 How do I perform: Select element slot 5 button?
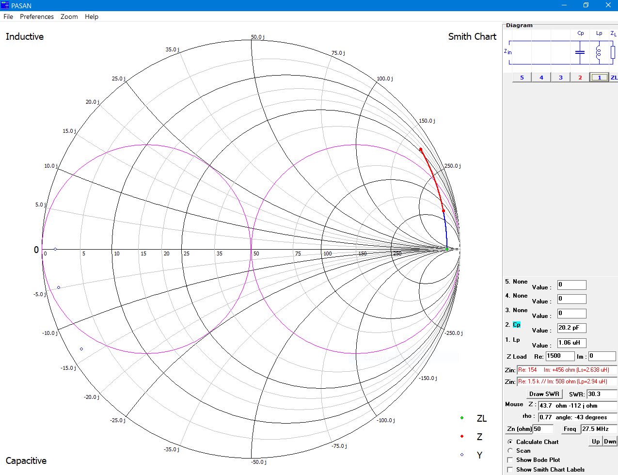click(522, 78)
